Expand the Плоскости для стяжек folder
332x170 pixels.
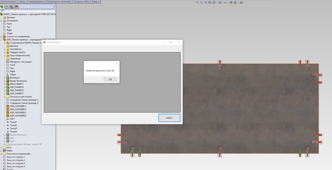[5, 97]
